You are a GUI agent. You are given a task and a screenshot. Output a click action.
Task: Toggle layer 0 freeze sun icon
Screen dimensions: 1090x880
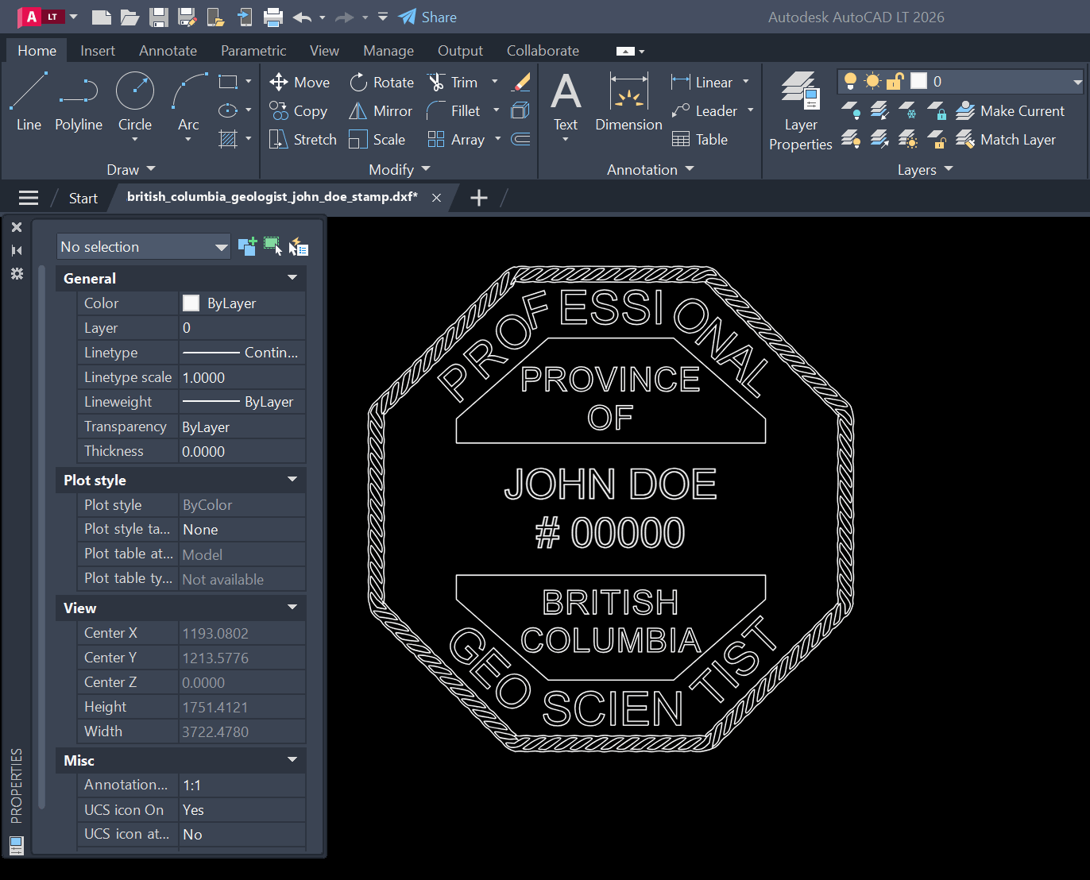(872, 81)
